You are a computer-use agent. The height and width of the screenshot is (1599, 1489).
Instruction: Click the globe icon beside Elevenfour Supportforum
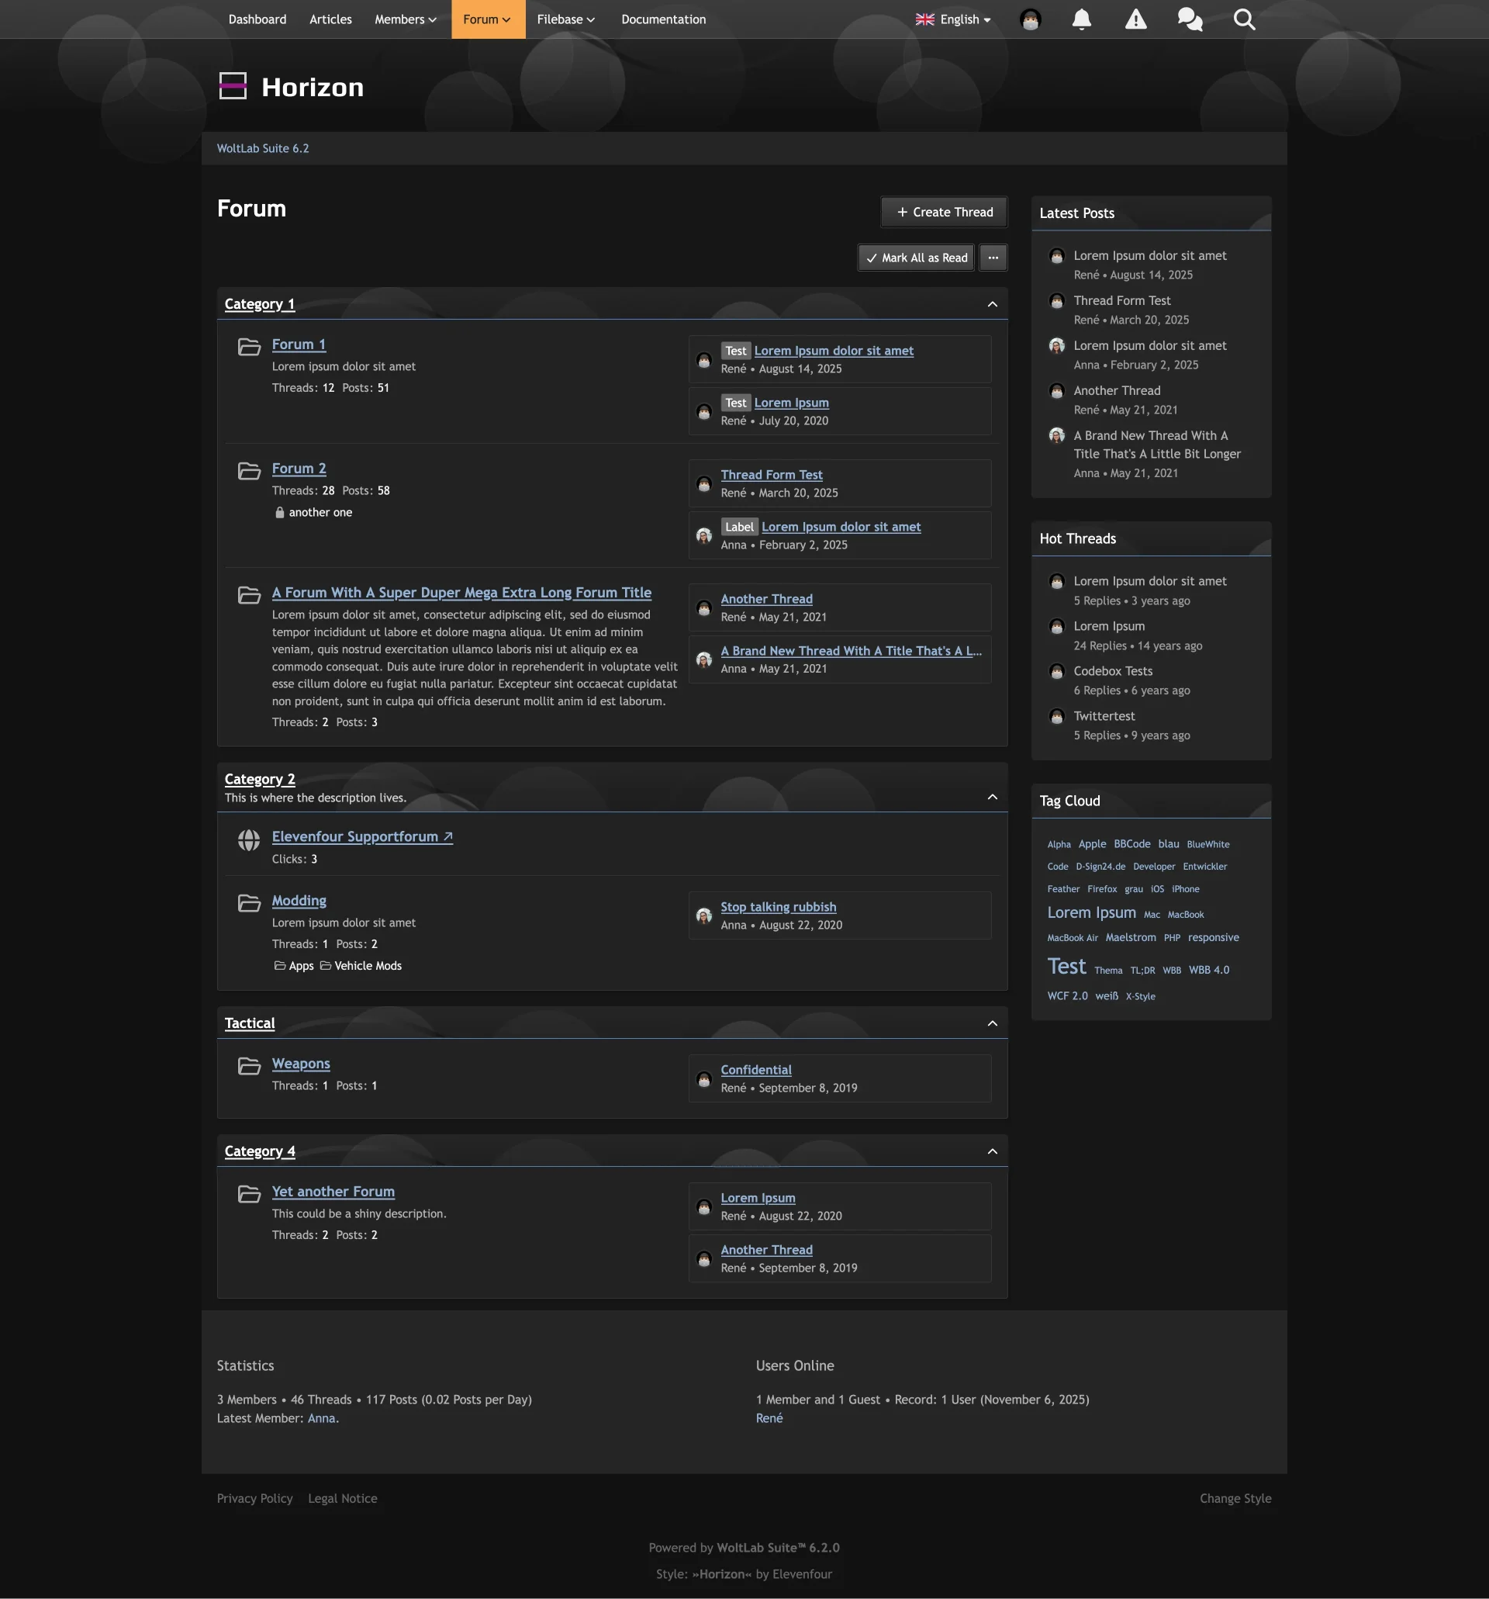point(249,839)
